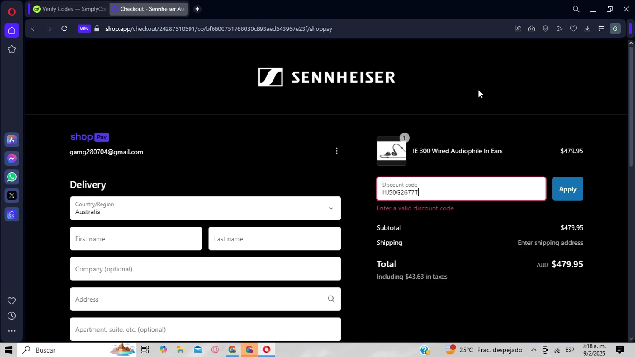View site security padlock info
The image size is (635, 357).
[97, 29]
